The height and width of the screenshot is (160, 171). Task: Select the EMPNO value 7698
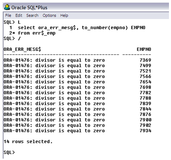point(145,87)
